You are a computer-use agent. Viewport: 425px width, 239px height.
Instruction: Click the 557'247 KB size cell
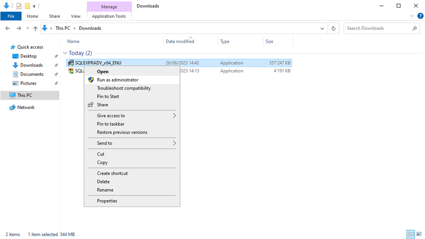pyautogui.click(x=280, y=63)
